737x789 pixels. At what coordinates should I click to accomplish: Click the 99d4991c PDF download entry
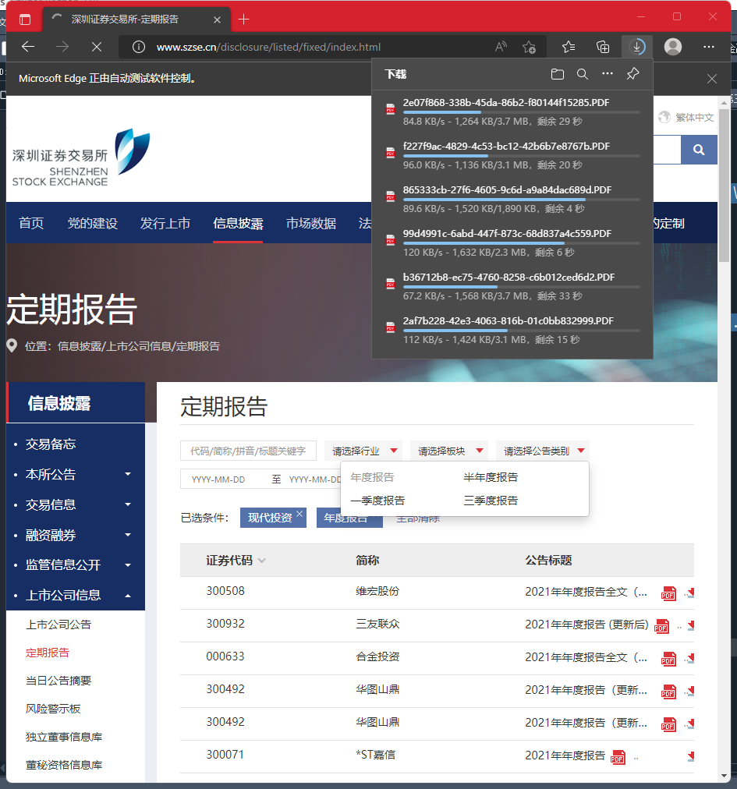coord(512,243)
